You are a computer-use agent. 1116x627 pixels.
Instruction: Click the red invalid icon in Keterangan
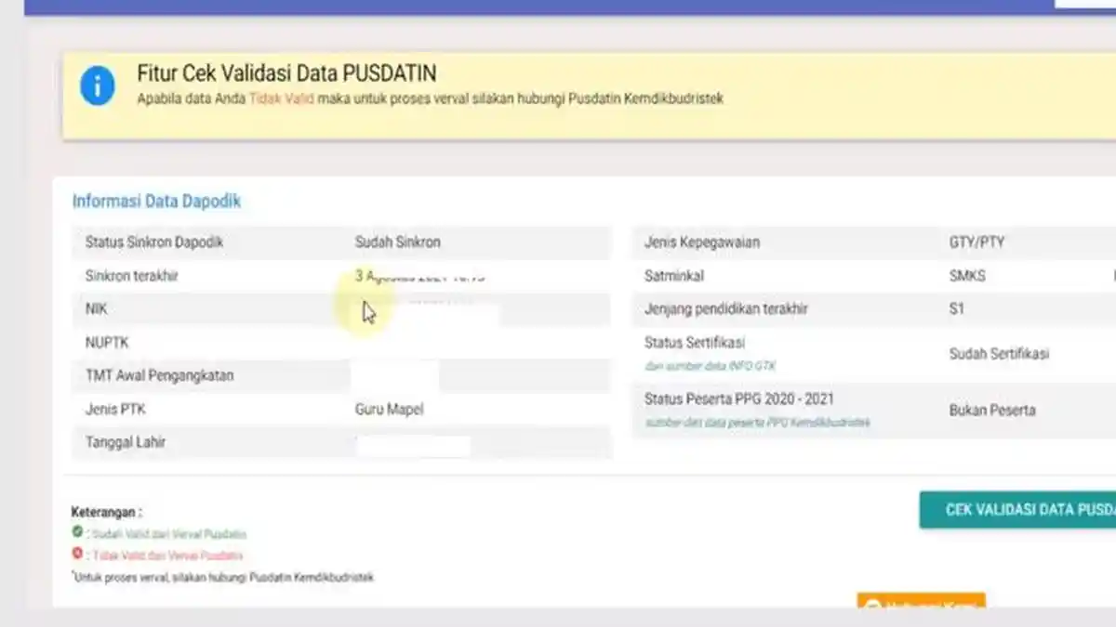tap(77, 554)
